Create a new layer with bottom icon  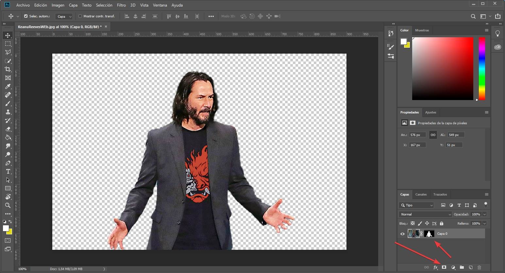click(x=470, y=267)
